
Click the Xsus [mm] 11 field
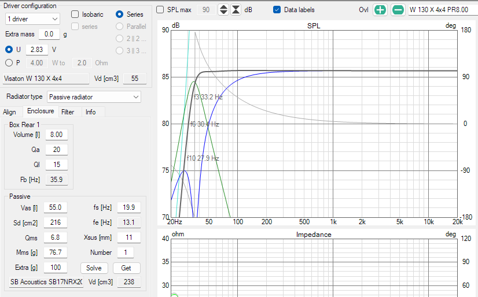(129, 237)
